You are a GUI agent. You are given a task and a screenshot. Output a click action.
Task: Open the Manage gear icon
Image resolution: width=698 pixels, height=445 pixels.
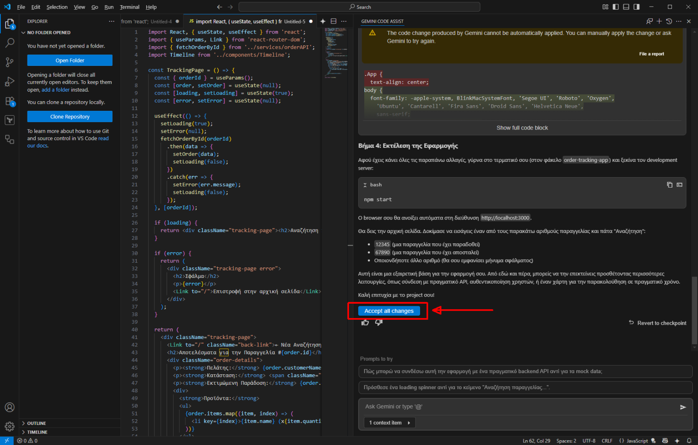[x=10, y=426]
